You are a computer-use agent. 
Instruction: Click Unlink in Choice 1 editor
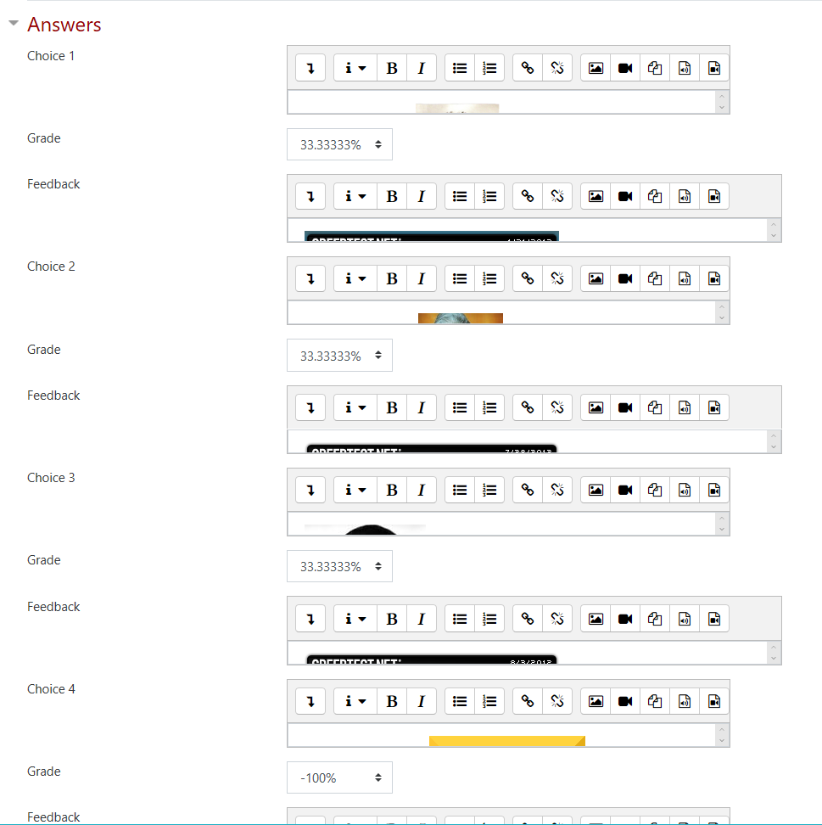(x=557, y=68)
